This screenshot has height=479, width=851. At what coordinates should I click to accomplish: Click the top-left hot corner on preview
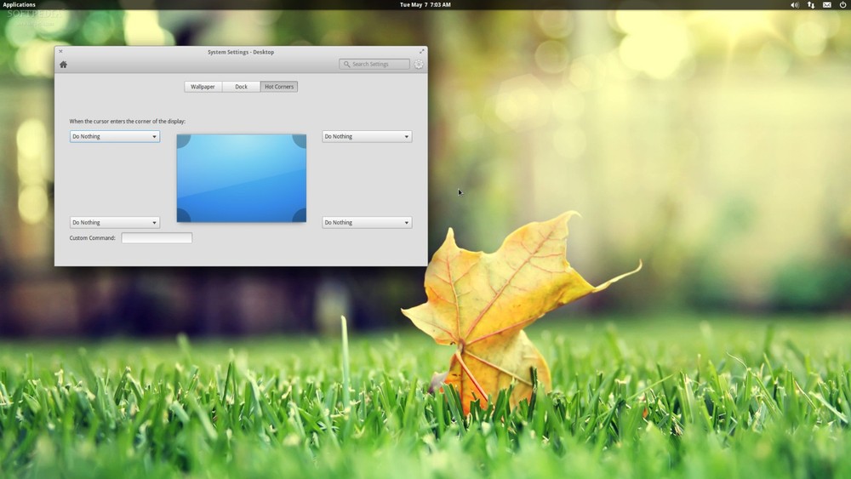pyautogui.click(x=183, y=140)
